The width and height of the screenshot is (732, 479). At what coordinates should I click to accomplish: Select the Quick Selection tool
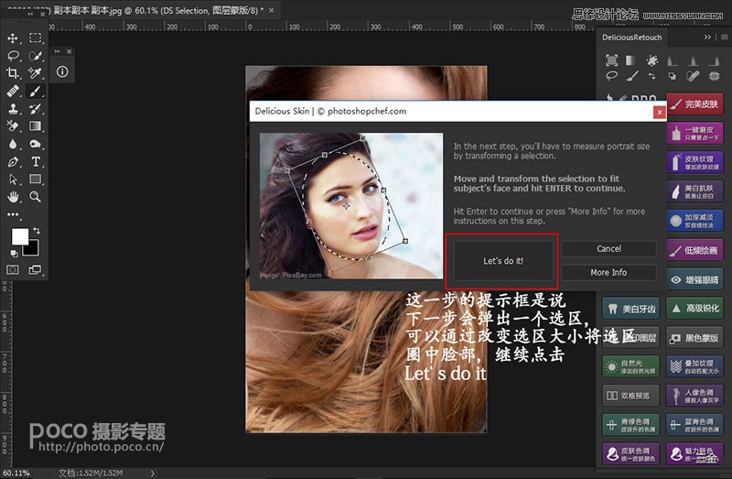(x=35, y=56)
